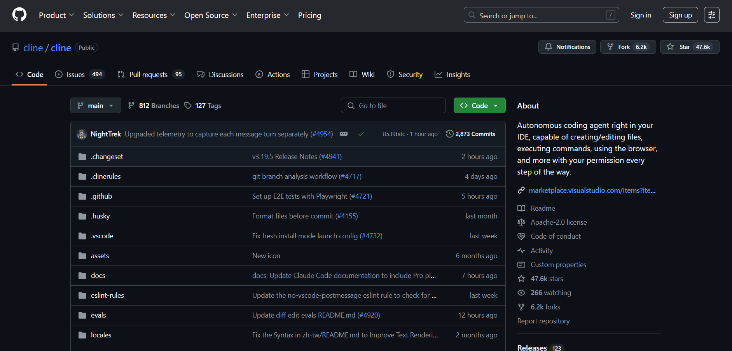Open the Security tab
The image size is (732, 351).
point(405,74)
